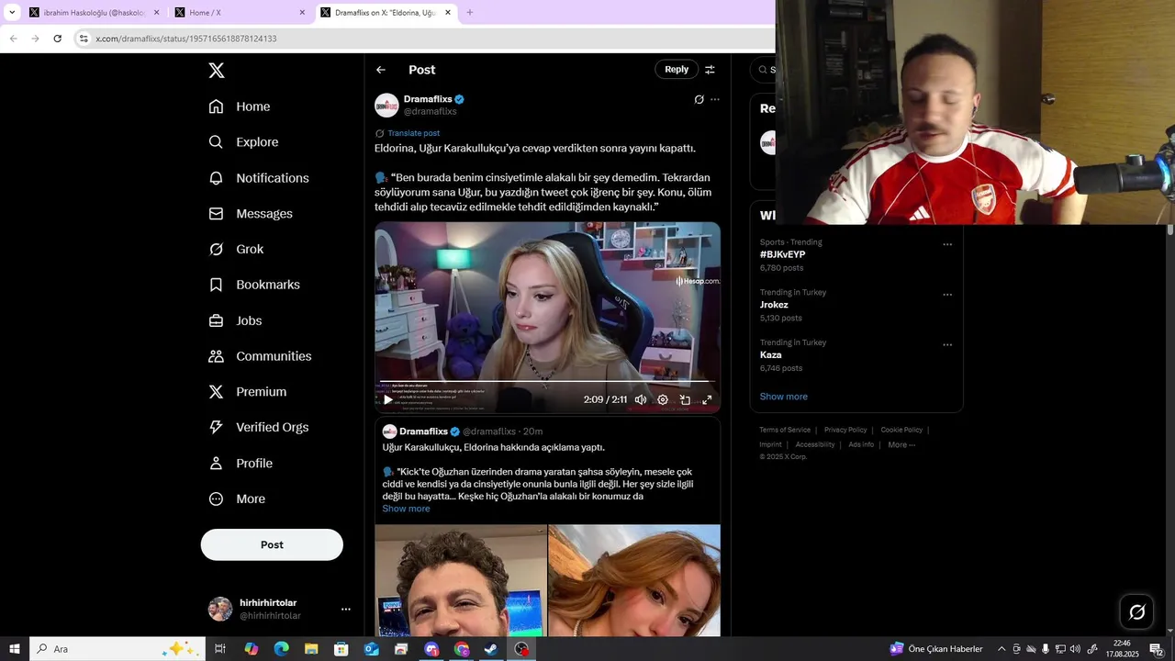This screenshot has height=661, width=1175.
Task: Switch to ibrahim Haskoloğlu browser tab
Action: click(94, 13)
